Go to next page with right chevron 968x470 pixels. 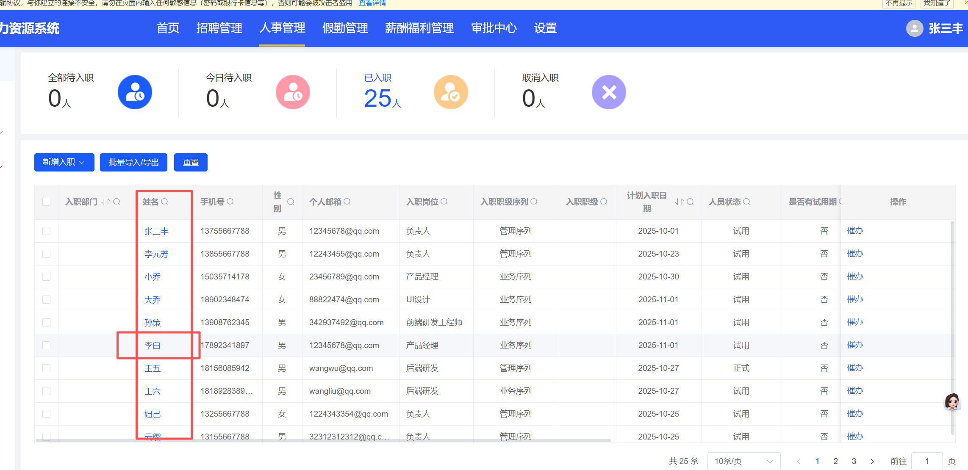(872, 461)
